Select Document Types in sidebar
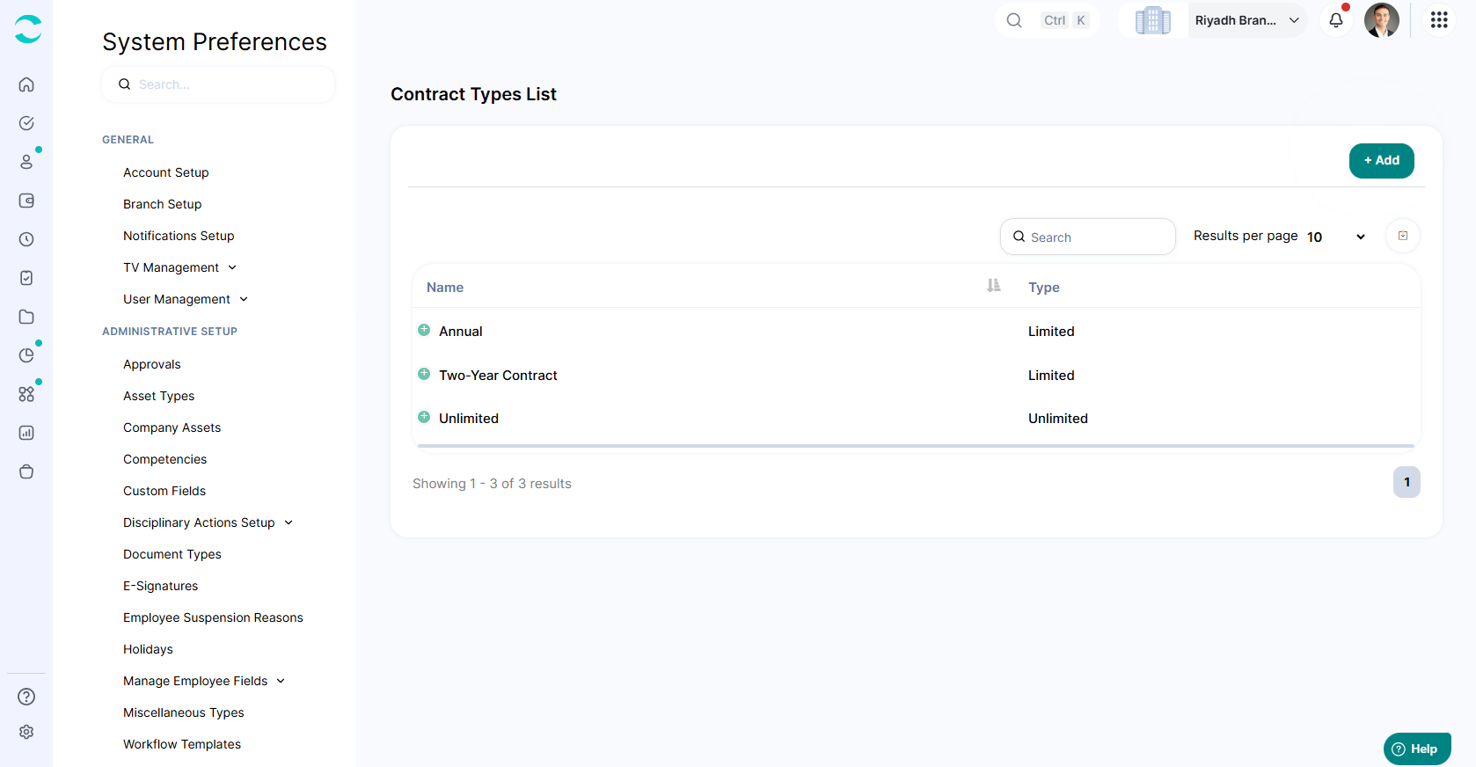 172,554
